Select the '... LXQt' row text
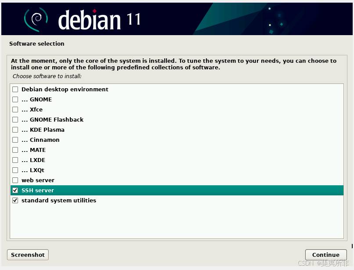 (x=33, y=170)
